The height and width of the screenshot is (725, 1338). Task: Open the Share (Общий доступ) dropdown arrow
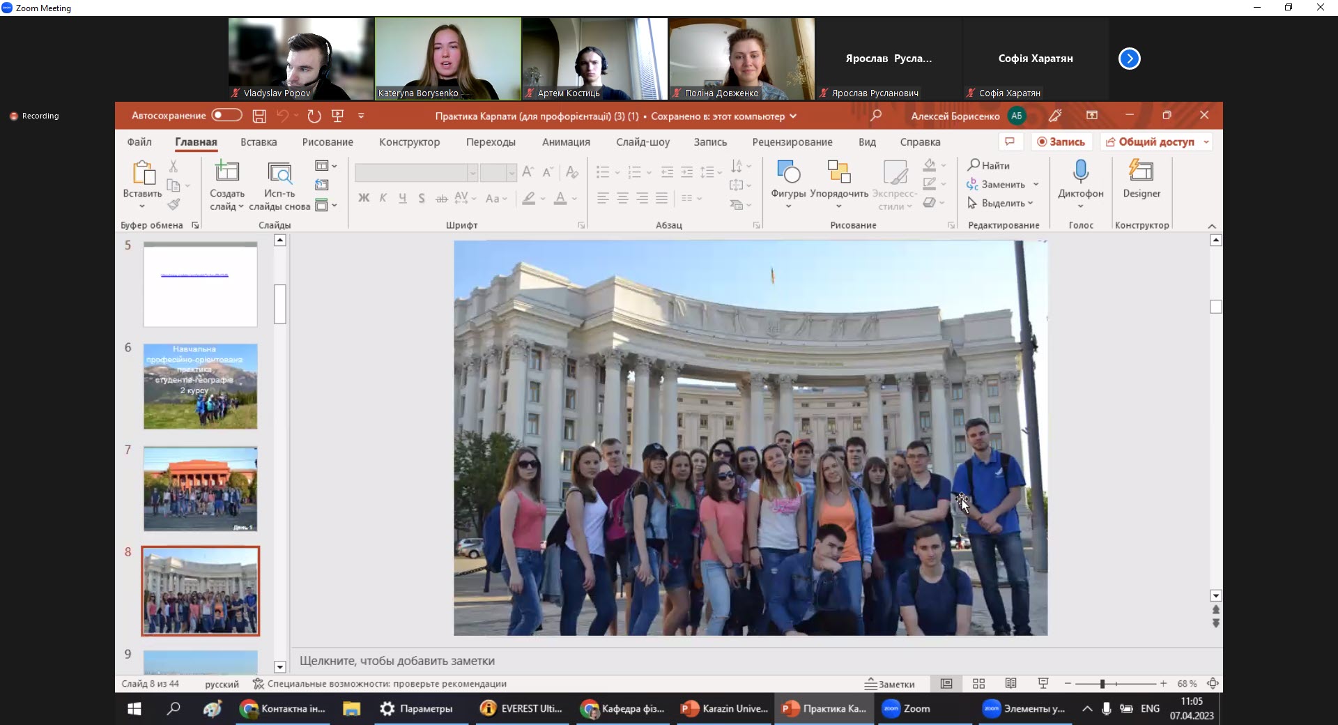(1206, 142)
